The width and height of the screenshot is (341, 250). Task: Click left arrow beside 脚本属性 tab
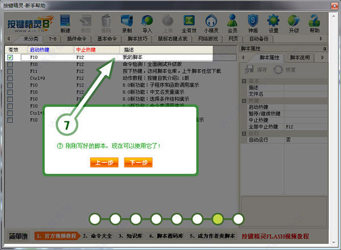pyautogui.click(x=243, y=57)
